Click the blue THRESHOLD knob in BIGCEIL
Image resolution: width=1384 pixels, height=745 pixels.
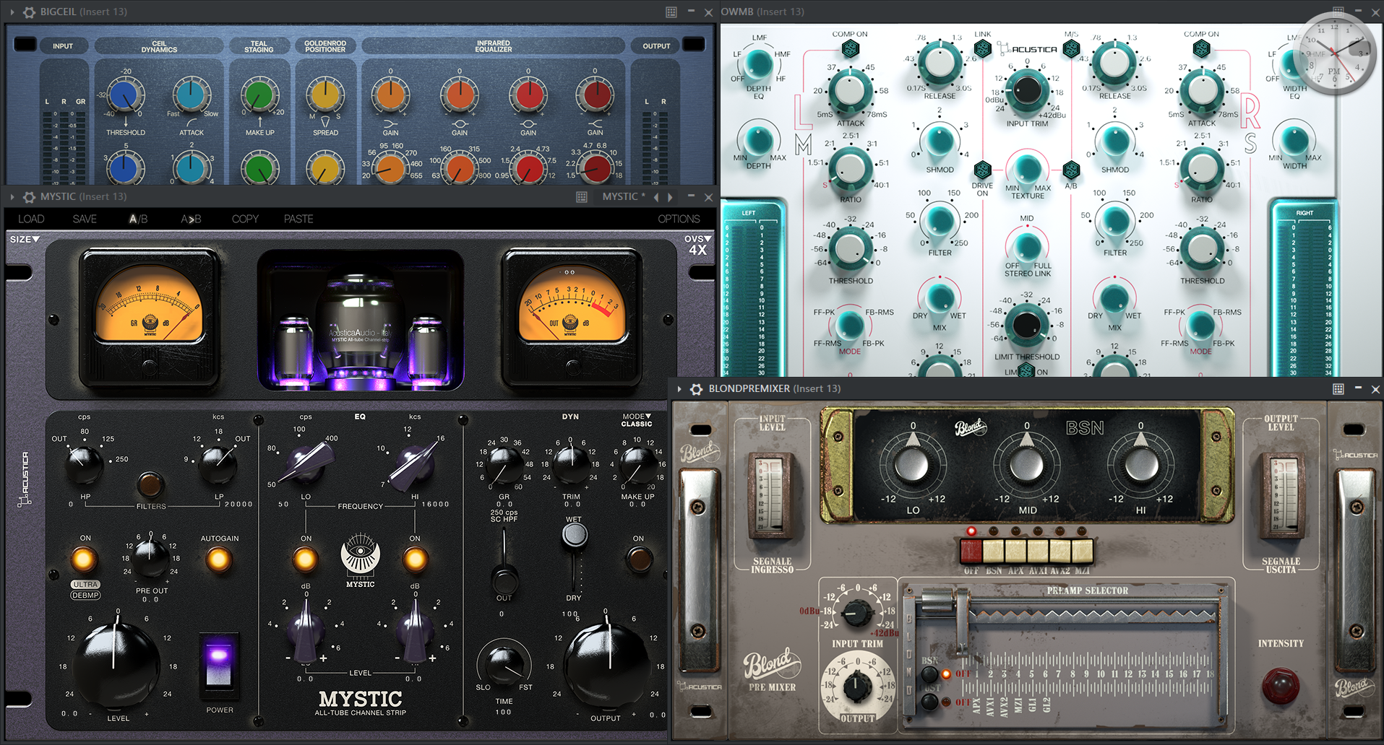point(125,95)
